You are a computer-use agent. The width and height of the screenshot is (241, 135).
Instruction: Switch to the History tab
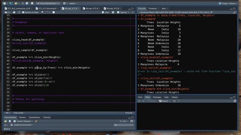coord(22,117)
